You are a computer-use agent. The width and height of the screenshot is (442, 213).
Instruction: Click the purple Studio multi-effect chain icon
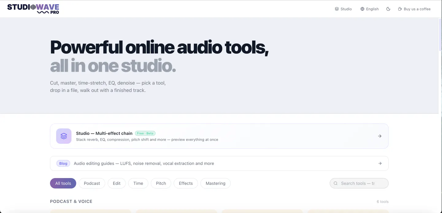[x=64, y=136]
